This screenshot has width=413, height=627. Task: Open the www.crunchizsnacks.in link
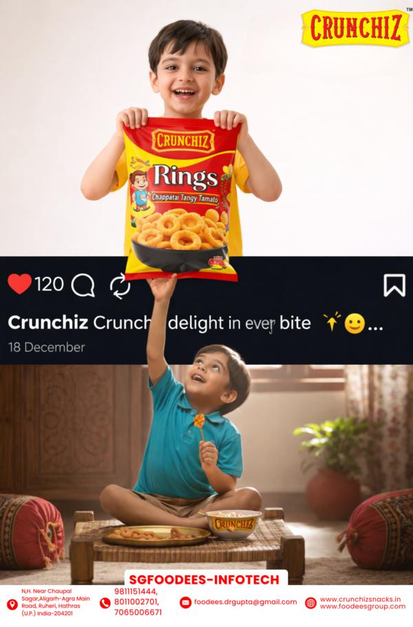coord(360,599)
